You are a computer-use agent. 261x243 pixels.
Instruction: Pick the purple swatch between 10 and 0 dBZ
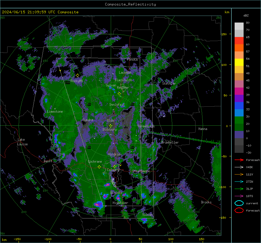239,134
